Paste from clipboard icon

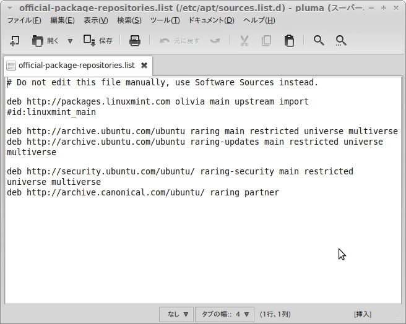[289, 41]
